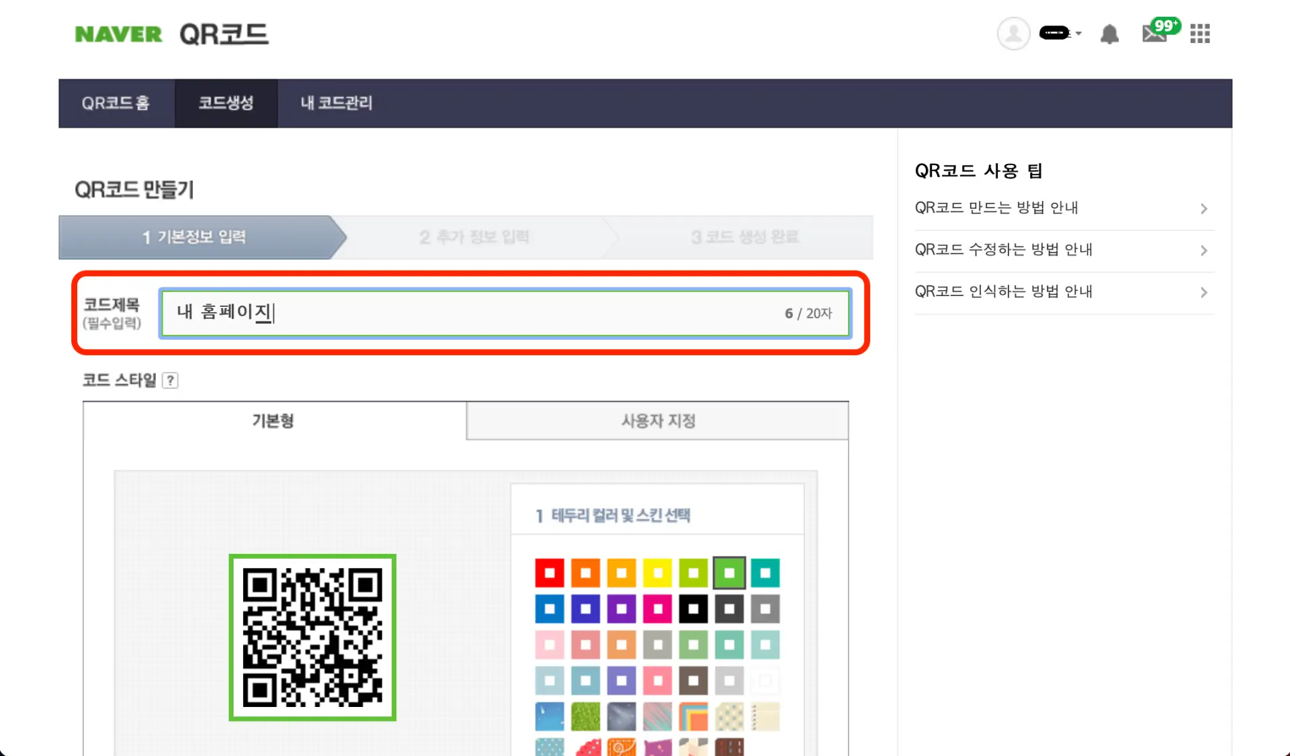
Task: Select the teal border color
Action: point(765,573)
